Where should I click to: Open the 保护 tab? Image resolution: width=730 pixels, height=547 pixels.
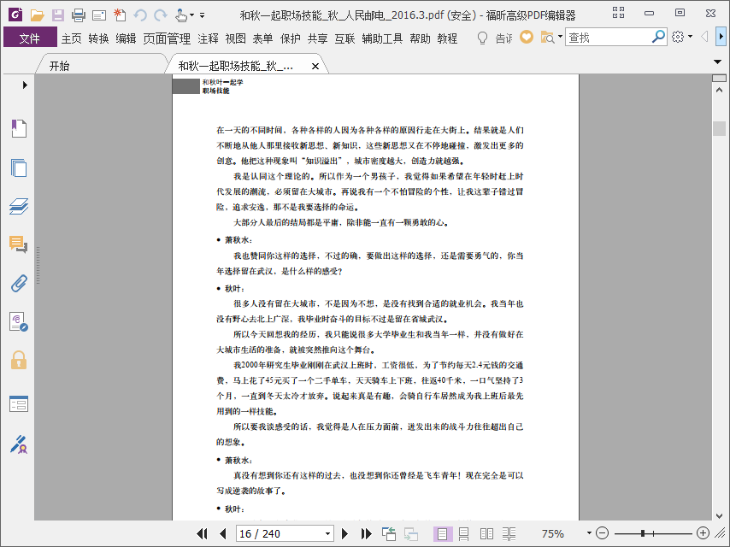pyautogui.click(x=290, y=38)
